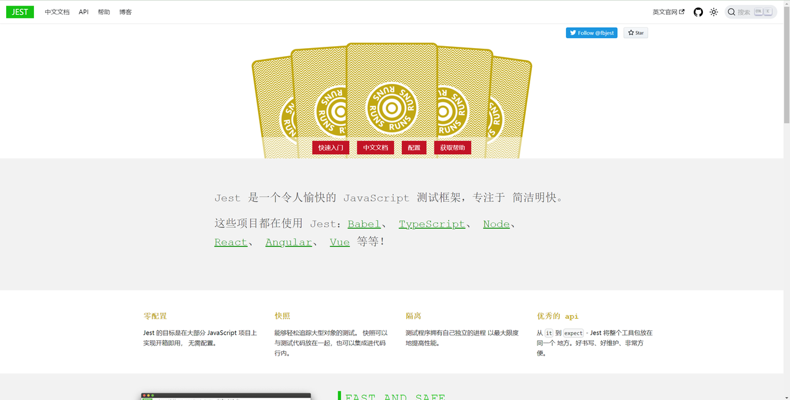Follow the Node link

click(x=496, y=224)
